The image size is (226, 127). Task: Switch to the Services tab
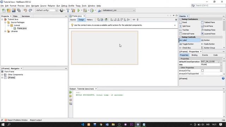tap(26, 16)
